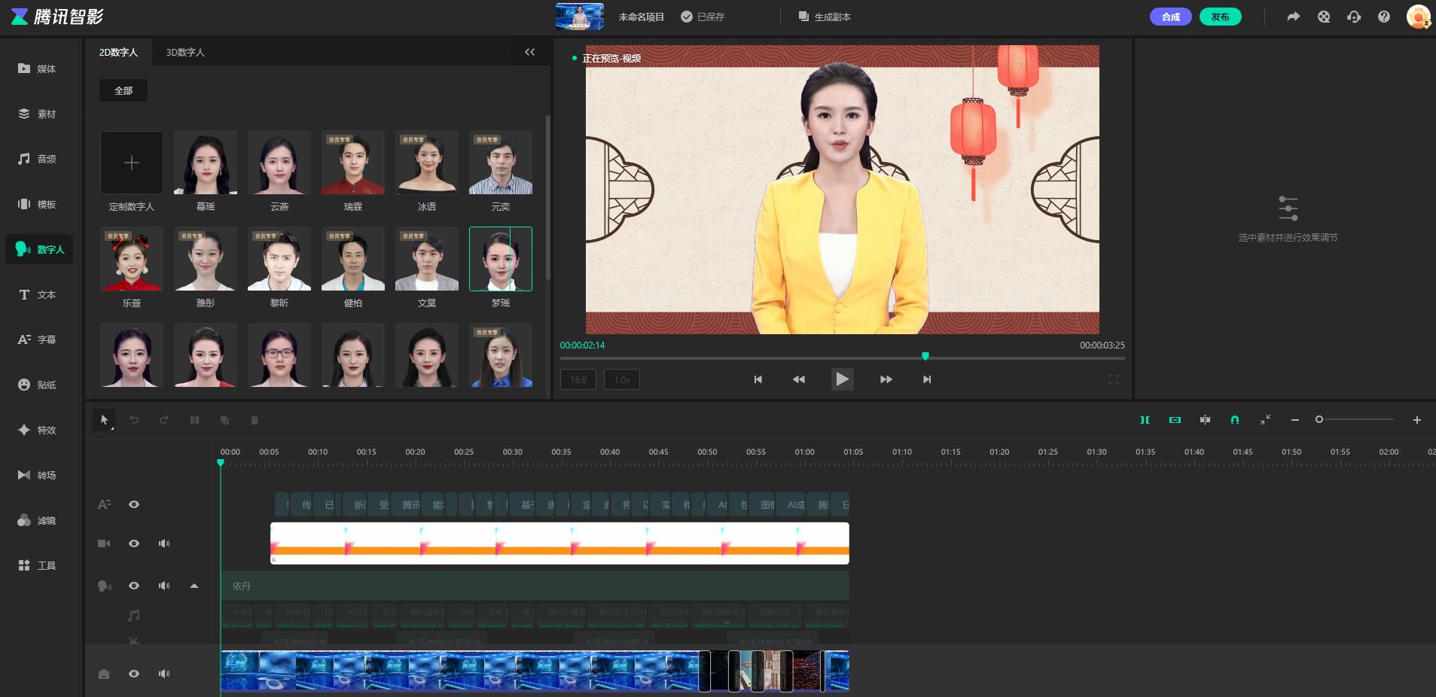Select the 全部 category filter
The width and height of the screenshot is (1436, 697).
pos(123,90)
